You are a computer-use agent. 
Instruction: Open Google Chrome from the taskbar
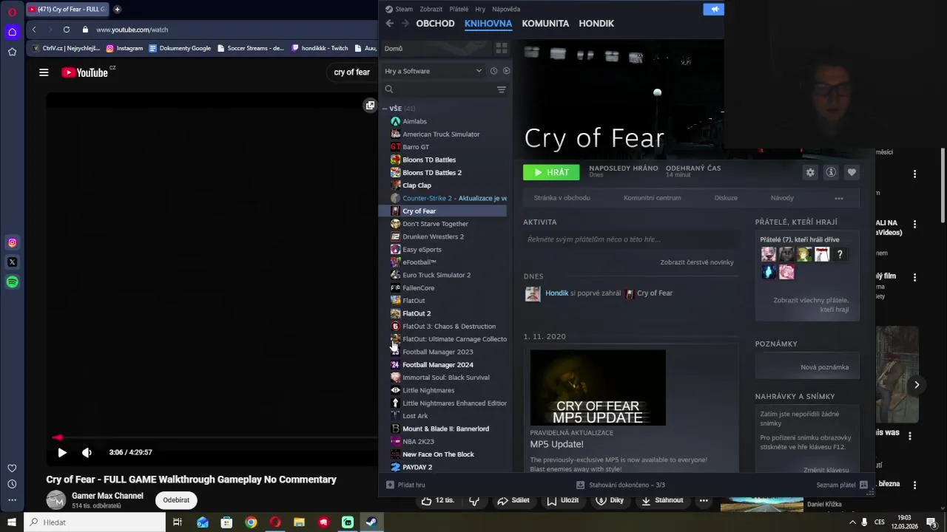tap(251, 522)
